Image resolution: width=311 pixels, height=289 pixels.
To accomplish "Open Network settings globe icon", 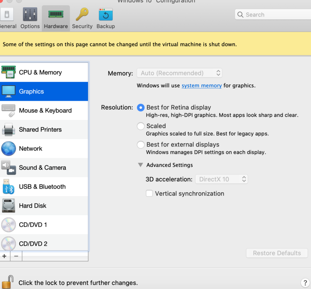I will pyautogui.click(x=8, y=149).
